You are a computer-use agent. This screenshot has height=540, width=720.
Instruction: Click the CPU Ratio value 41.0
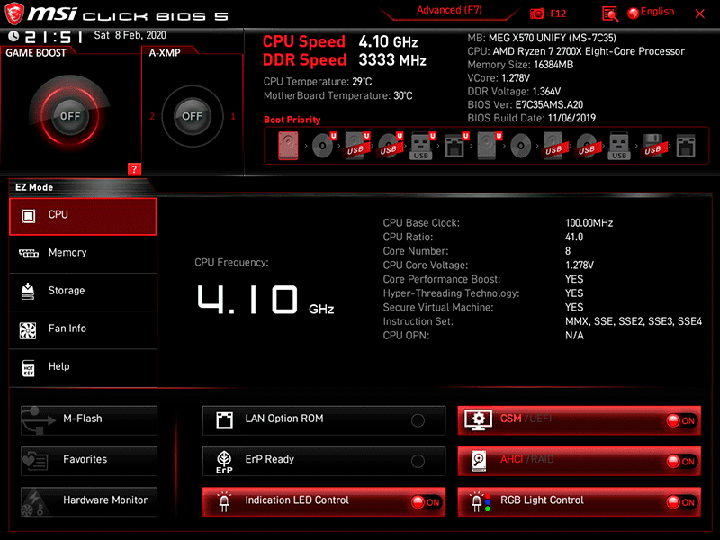(x=574, y=238)
